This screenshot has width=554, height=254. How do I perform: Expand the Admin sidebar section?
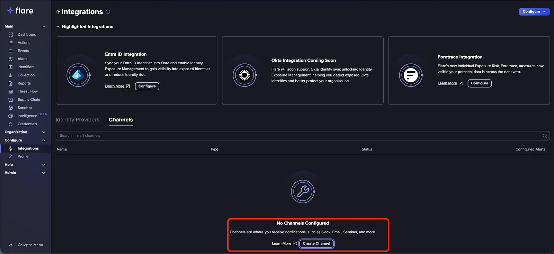point(44,173)
